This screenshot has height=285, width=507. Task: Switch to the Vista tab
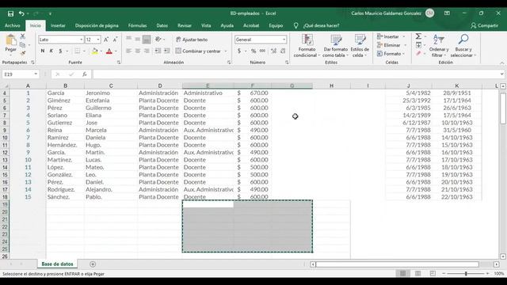(x=206, y=25)
